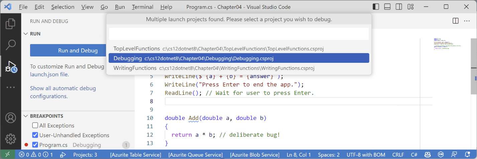Click Azurite Table Service status item
Screen dimensions: 477x159
[x=135, y=155]
